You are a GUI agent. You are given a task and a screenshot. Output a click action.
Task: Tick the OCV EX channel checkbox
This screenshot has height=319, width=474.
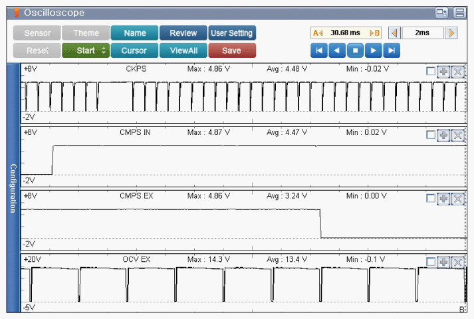(431, 262)
